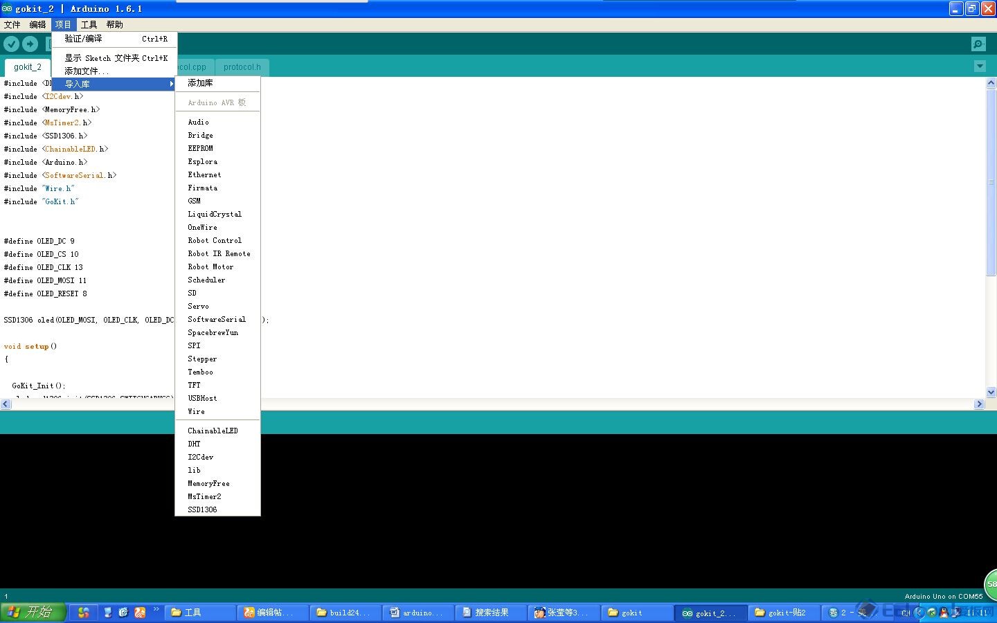Import the Robot Motor library
Image resolution: width=997 pixels, height=623 pixels.
(217, 267)
